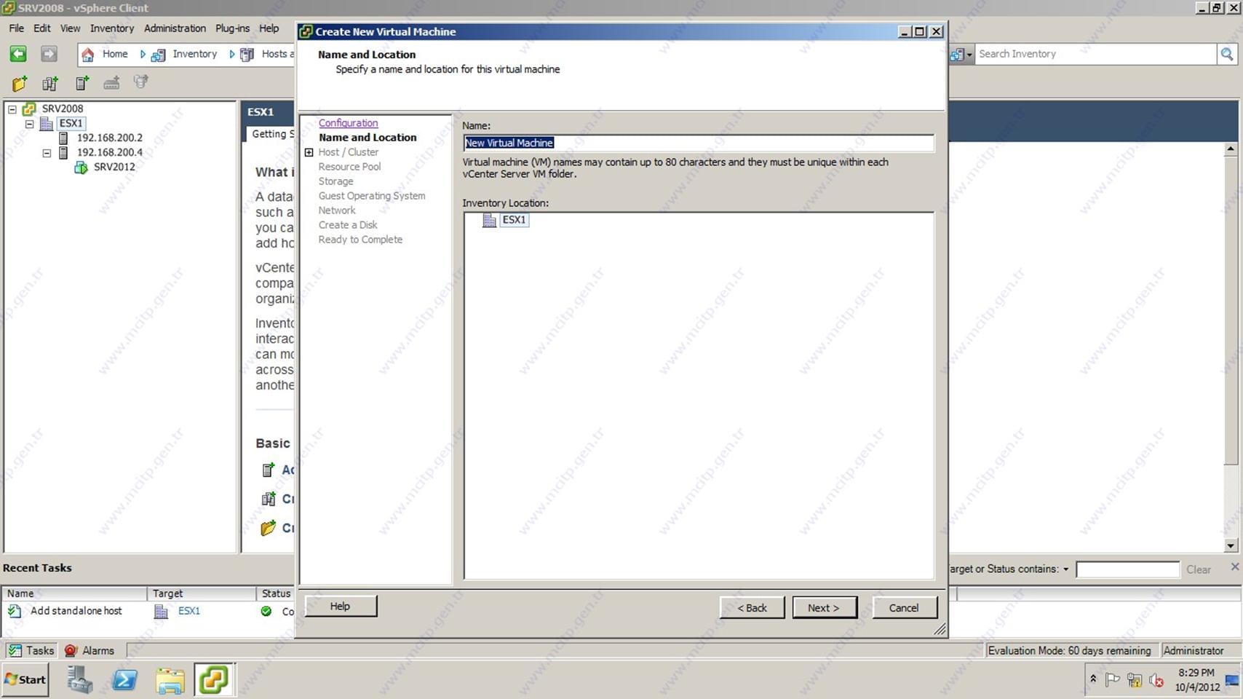
Task: Click the Search Inventory field
Action: (1096, 54)
